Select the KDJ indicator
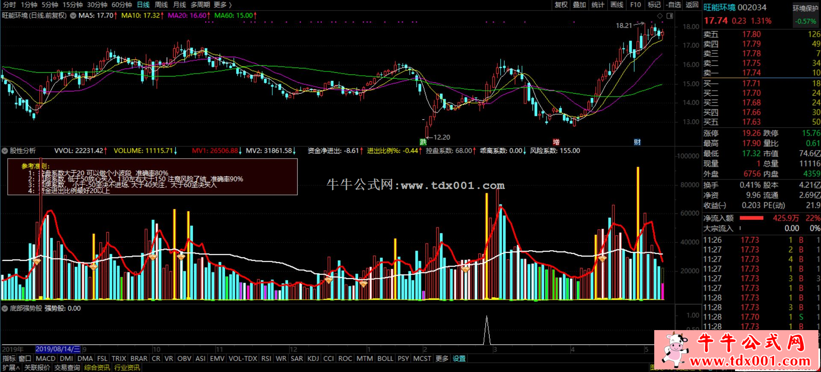 coord(313,358)
